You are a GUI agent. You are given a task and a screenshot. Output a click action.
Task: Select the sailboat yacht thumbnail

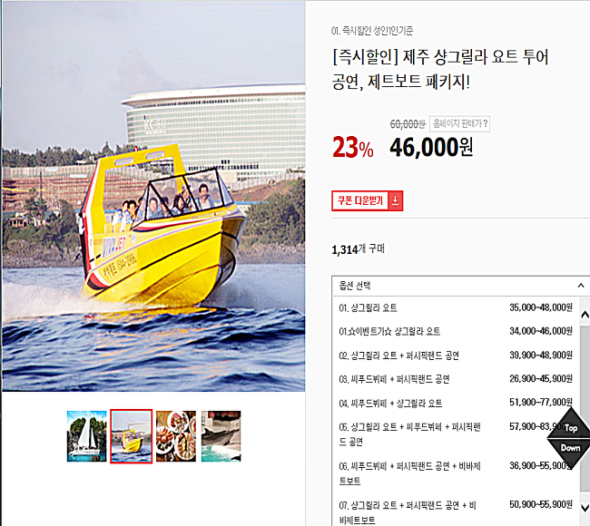86,436
